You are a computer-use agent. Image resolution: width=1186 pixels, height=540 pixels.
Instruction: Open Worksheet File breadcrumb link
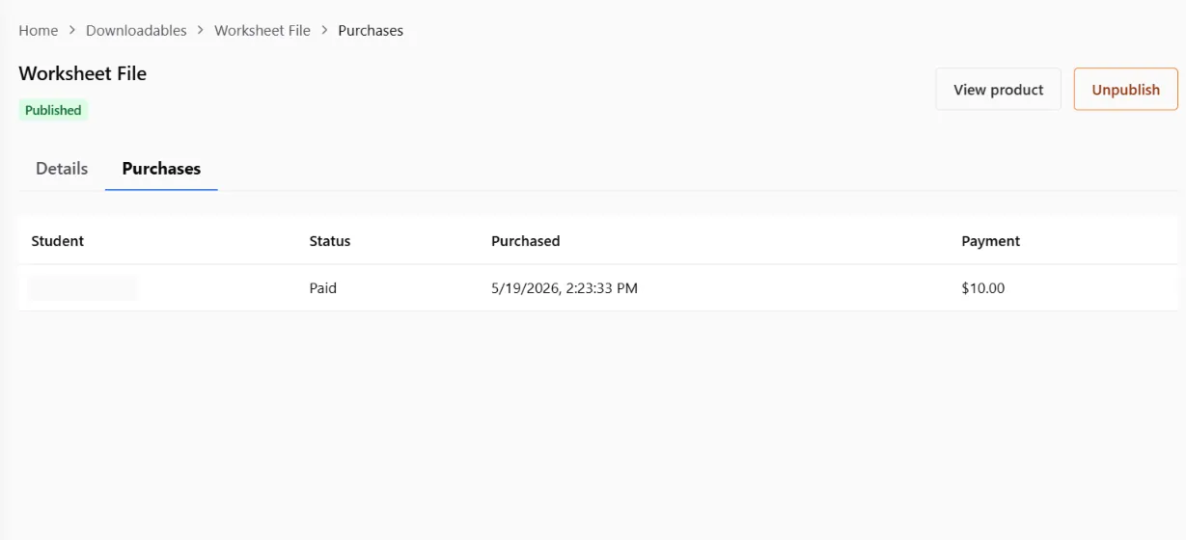click(262, 31)
